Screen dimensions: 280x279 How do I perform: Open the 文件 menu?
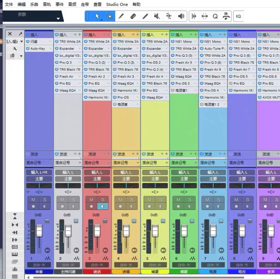pos(9,4)
